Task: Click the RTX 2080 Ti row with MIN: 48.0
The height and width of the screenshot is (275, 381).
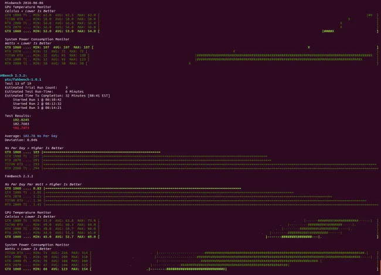Action: pos(192,229)
